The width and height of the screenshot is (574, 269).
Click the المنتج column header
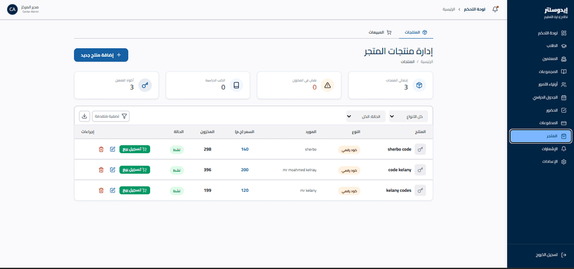coord(420,132)
